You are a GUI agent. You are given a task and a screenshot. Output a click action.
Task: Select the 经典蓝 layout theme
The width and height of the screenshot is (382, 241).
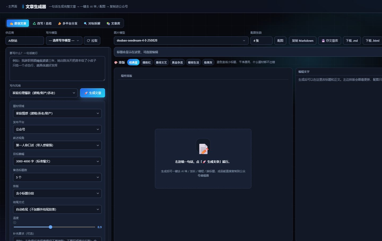[133, 63]
